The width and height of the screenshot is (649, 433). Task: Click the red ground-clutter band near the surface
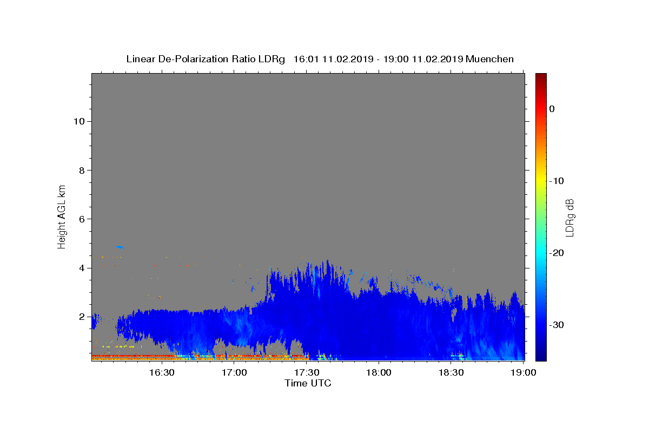[200, 356]
